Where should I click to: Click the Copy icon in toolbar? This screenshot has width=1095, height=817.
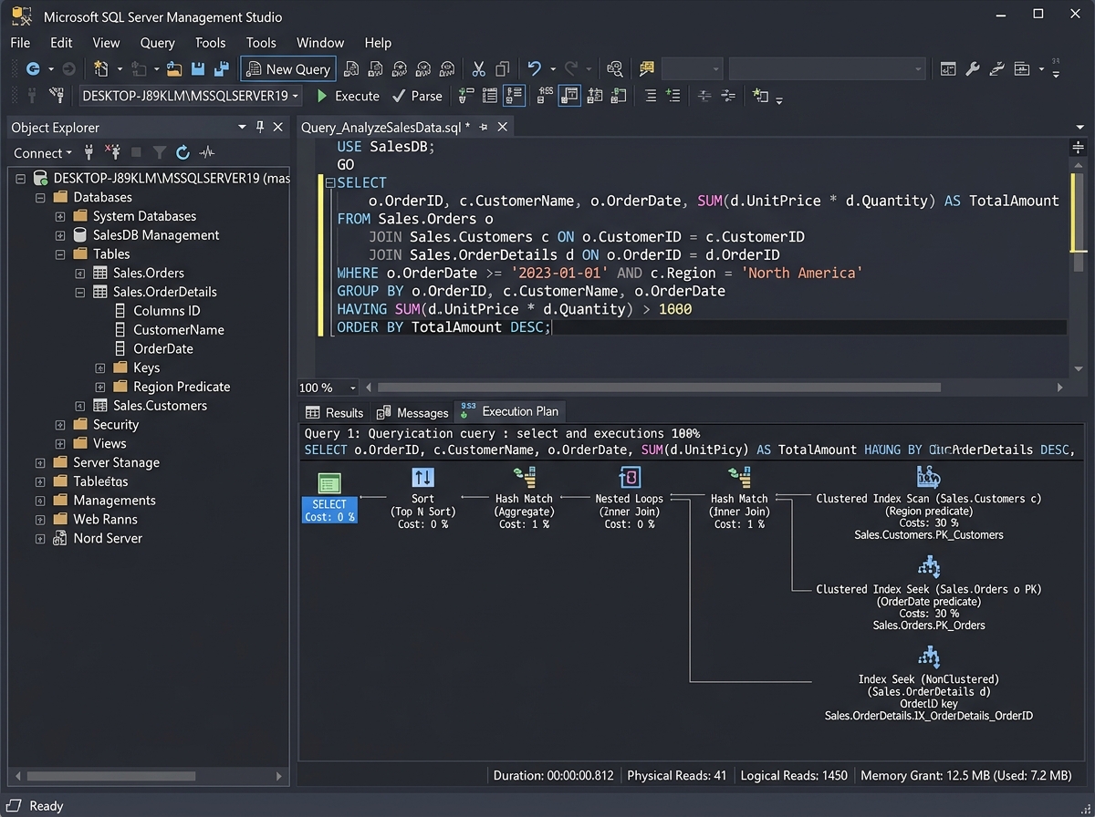point(502,68)
